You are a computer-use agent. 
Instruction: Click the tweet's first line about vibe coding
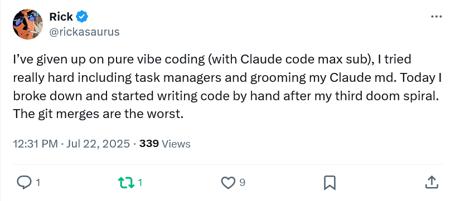coord(212,60)
